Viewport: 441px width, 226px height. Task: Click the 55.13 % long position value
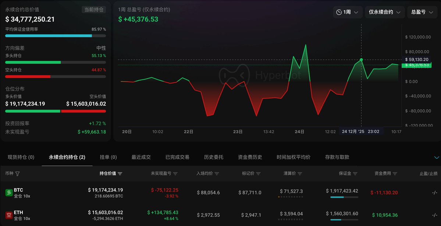(99, 55)
